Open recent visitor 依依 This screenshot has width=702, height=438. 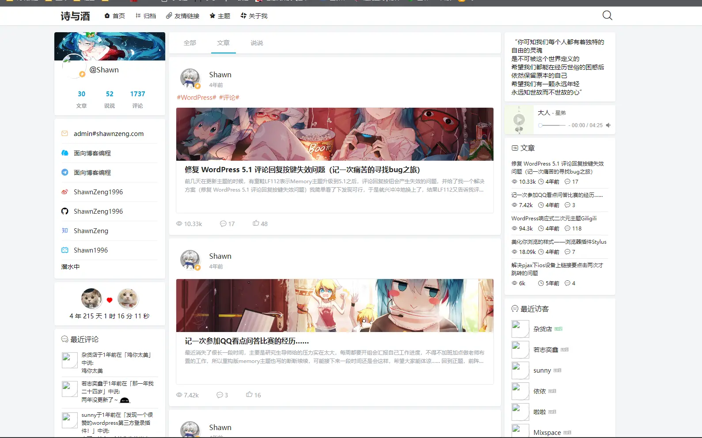pos(539,391)
